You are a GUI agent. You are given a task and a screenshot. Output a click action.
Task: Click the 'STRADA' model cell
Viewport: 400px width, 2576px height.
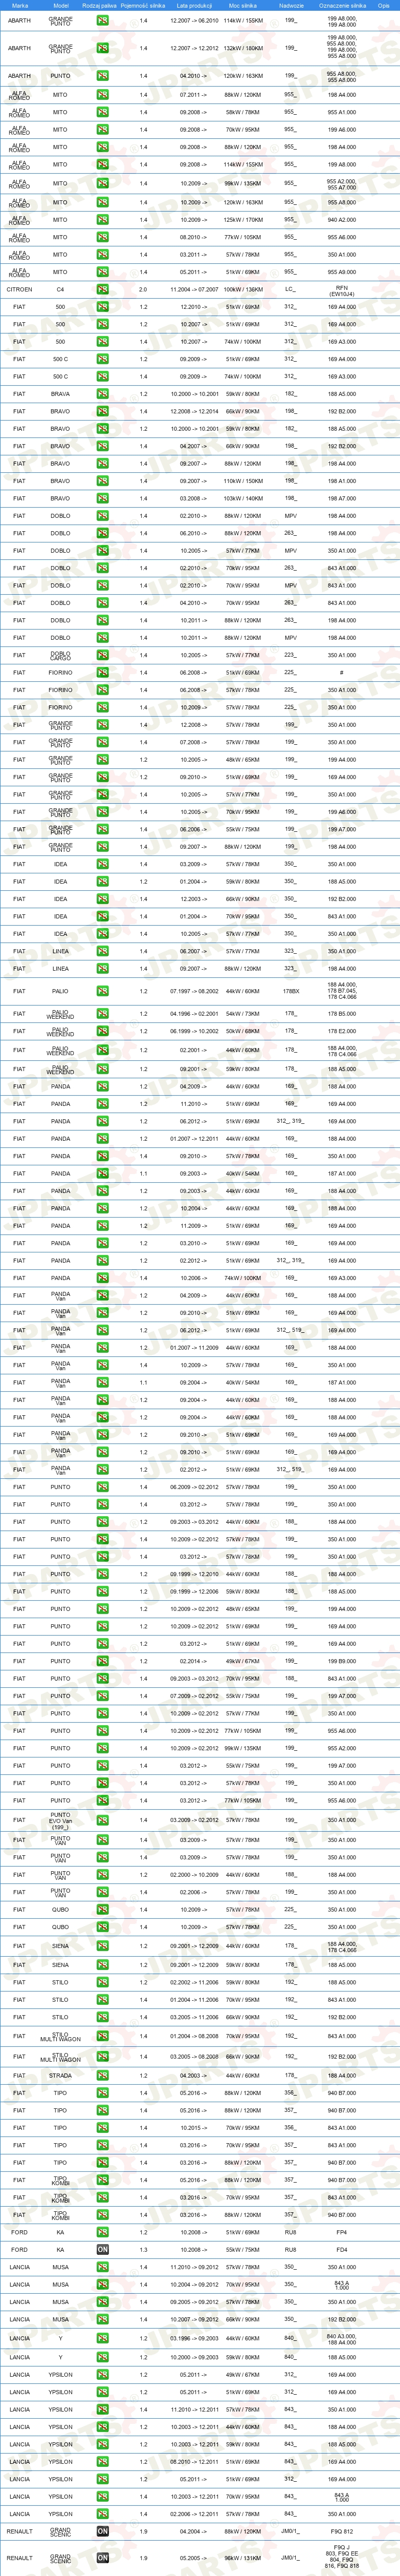61,2075
